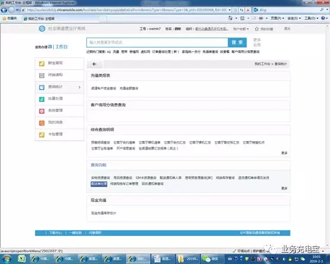The width and height of the screenshot is (330, 264).
Task: Expand the 查询统计 chevron arrow
Action: [x=80, y=87]
